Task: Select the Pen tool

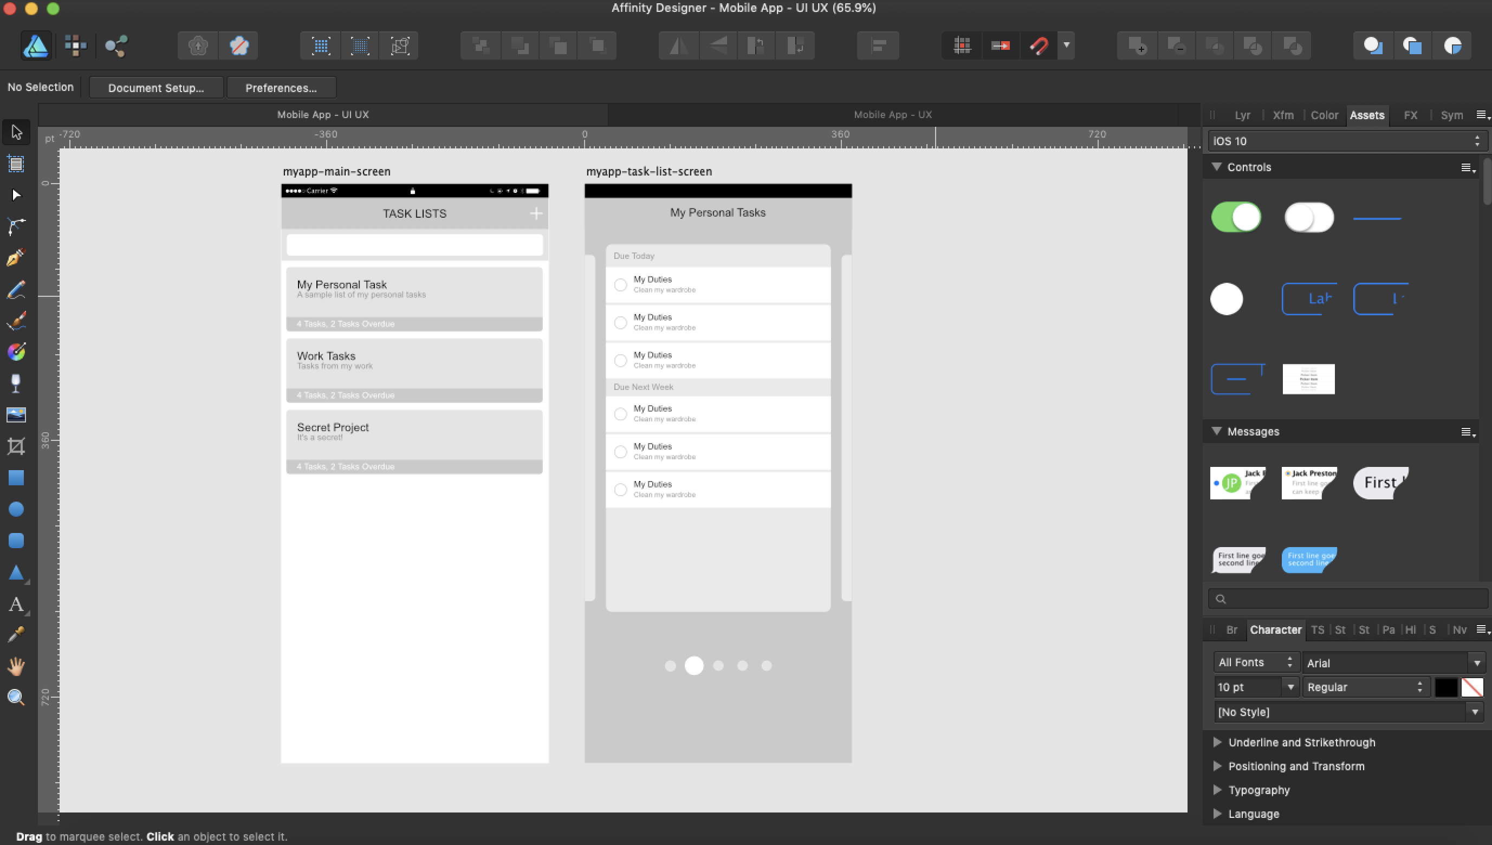Action: pos(15,257)
